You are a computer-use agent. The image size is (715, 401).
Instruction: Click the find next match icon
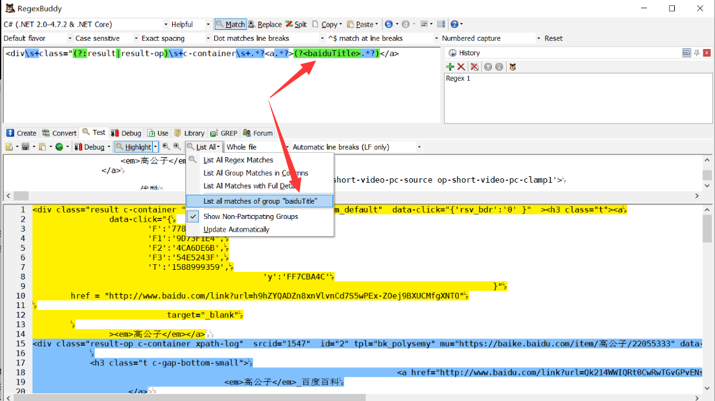point(177,147)
